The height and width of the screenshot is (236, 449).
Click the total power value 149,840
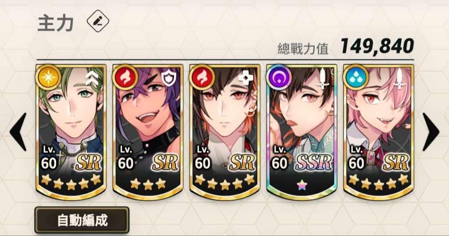(377, 46)
